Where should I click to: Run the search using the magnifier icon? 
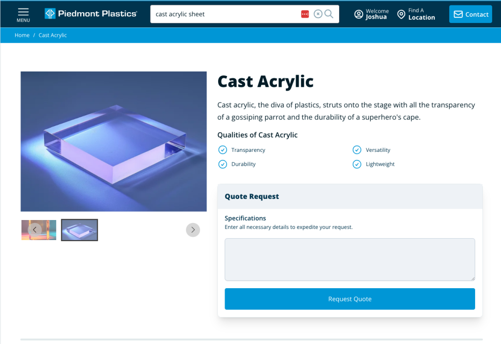click(328, 14)
